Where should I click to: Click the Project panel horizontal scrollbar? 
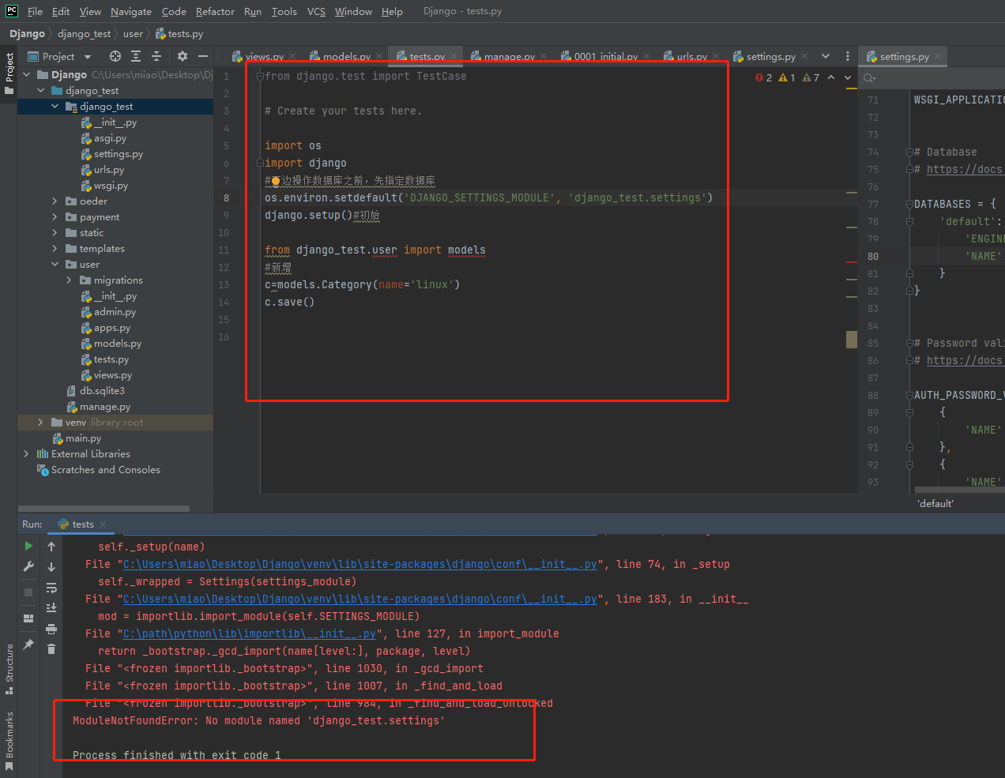pos(104,509)
